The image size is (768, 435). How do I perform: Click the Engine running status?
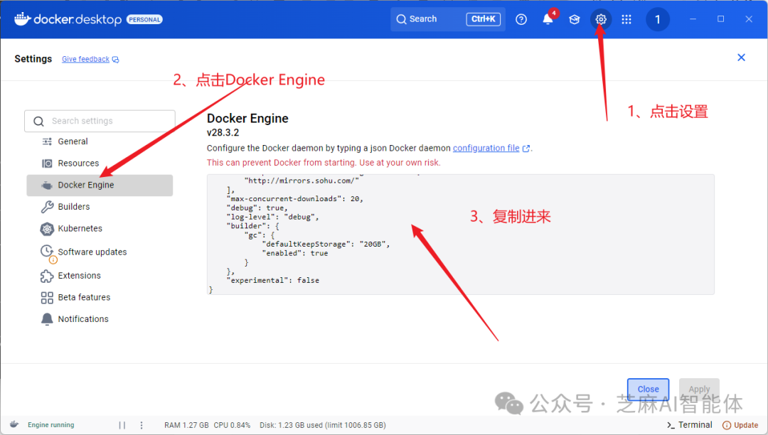[51, 425]
